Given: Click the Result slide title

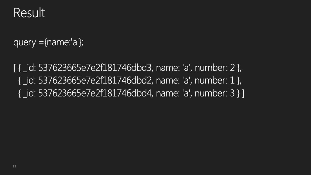Looking at the screenshot, I should (29, 13).
